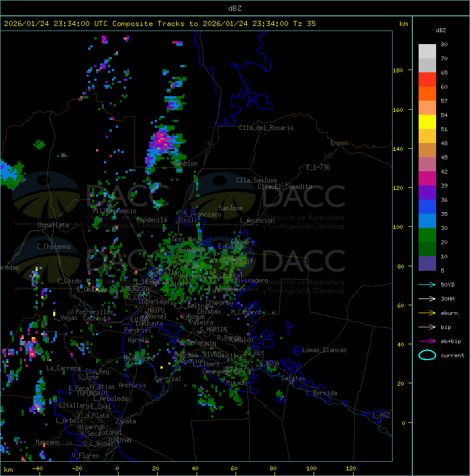Choose the tan brown 45–48 dBZ swatch
Viewport: 470px width, 476px height.
pos(427,150)
